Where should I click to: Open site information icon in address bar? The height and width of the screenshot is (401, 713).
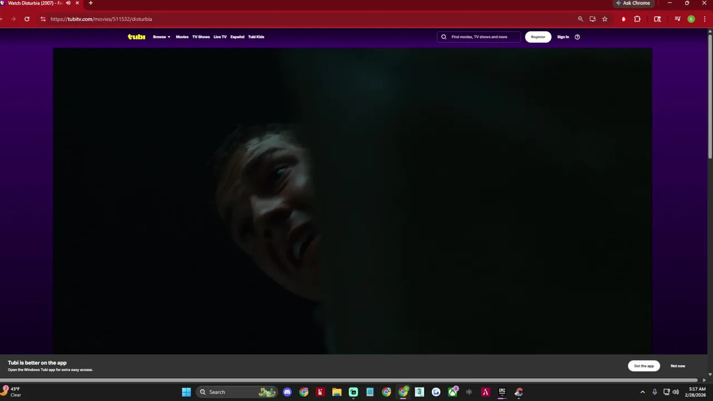(x=43, y=19)
